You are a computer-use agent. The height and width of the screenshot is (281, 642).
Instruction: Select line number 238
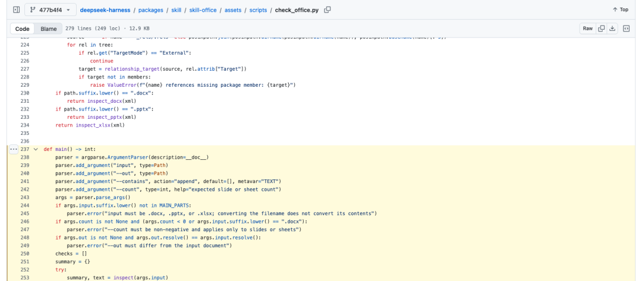[25, 157]
